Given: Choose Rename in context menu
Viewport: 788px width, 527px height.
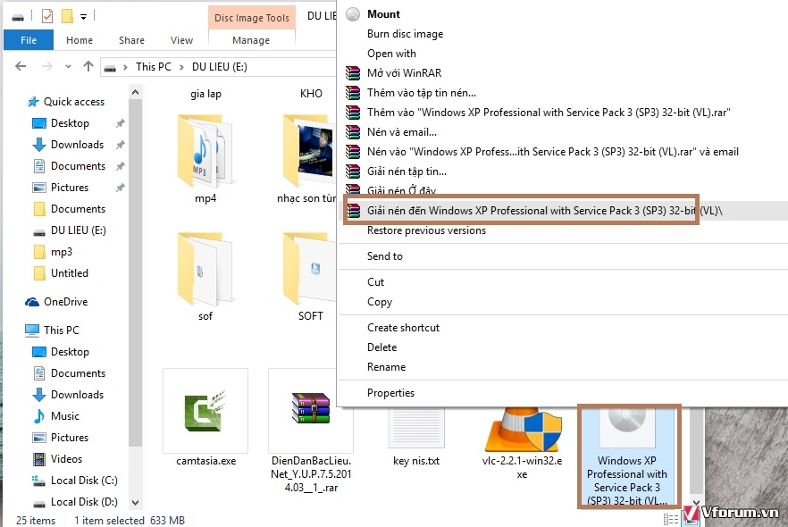Looking at the screenshot, I should 386,367.
